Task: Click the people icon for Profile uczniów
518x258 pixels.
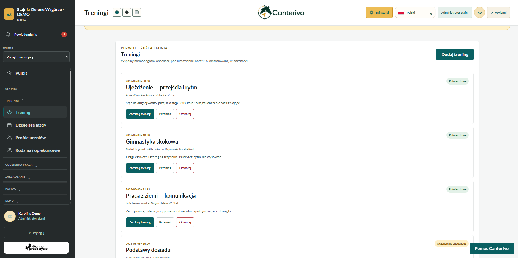Action: point(9,138)
